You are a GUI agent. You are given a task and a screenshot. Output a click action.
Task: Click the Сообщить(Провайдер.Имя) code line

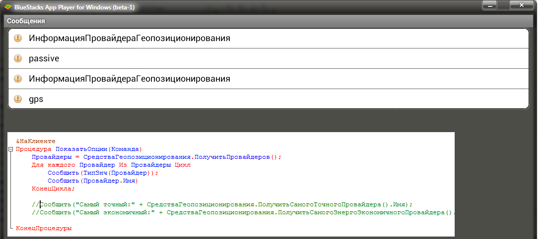[x=92, y=181]
